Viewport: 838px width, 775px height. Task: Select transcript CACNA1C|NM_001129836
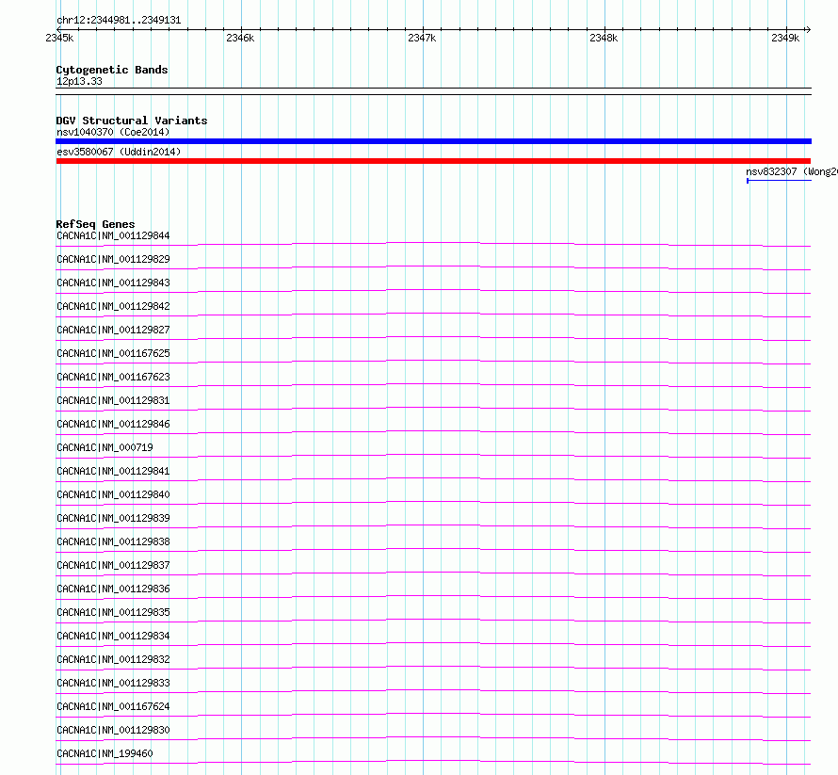pyautogui.click(x=113, y=589)
